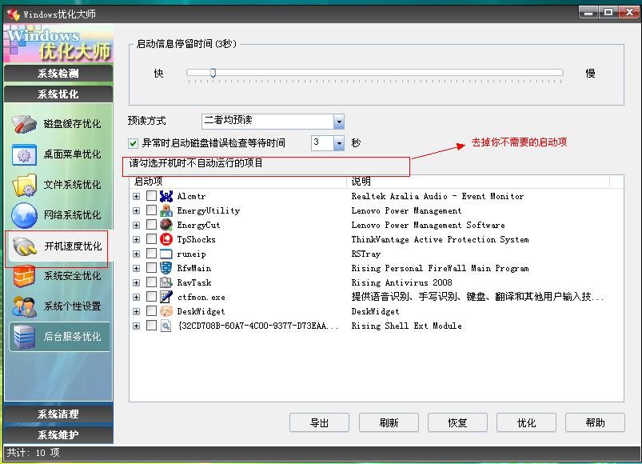Check the Alcmtr startup item checkbox

(x=151, y=196)
